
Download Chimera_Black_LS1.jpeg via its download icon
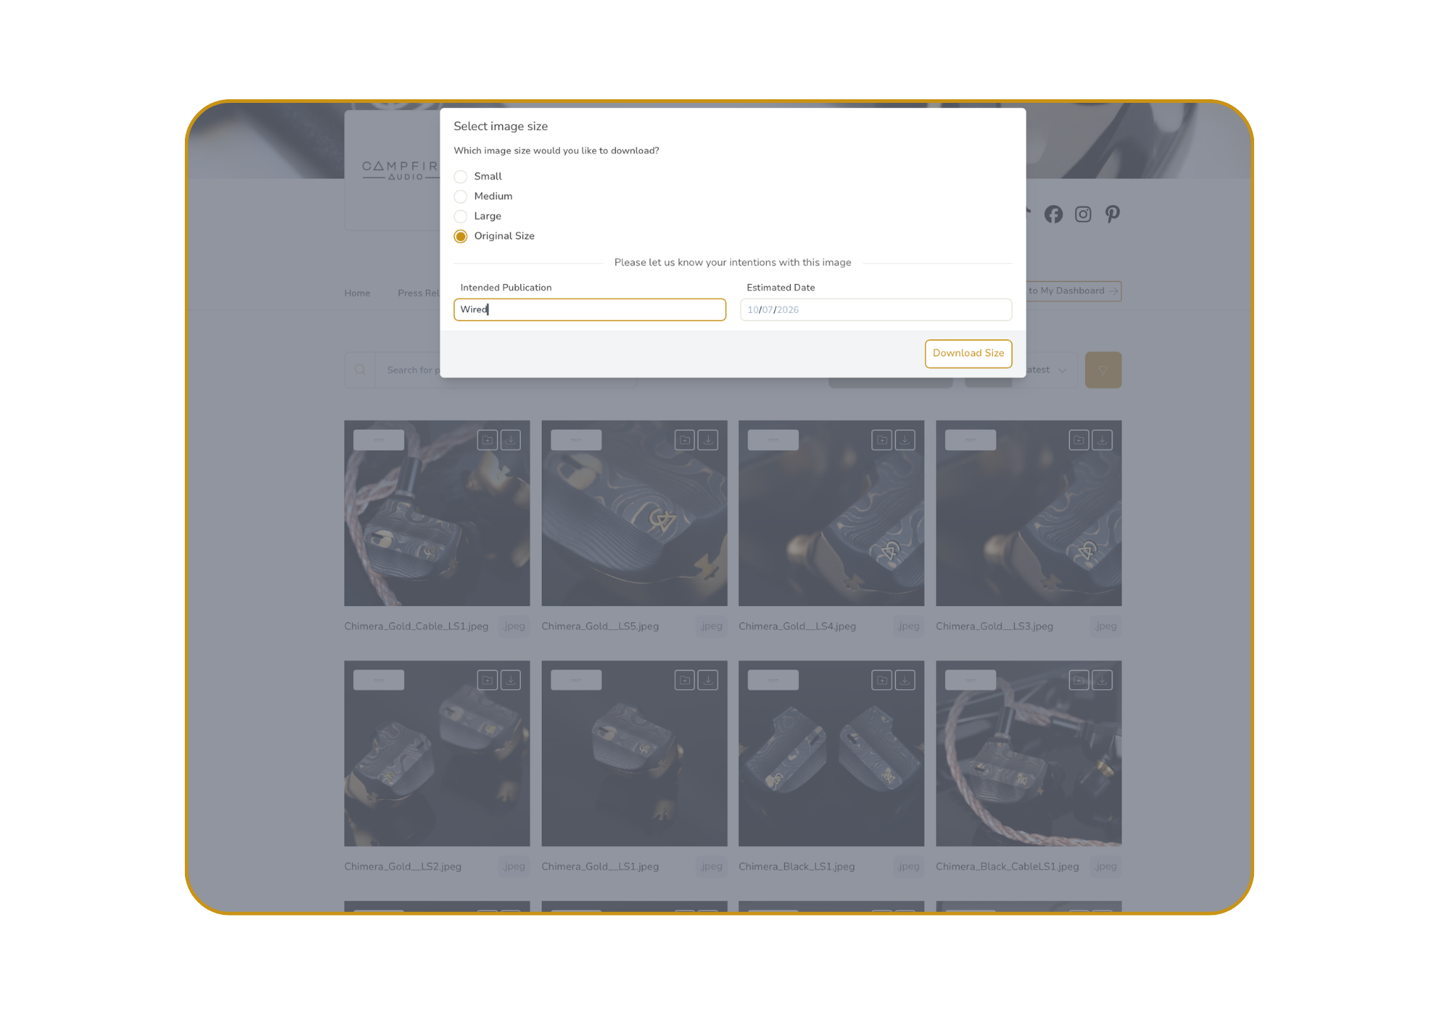click(905, 680)
